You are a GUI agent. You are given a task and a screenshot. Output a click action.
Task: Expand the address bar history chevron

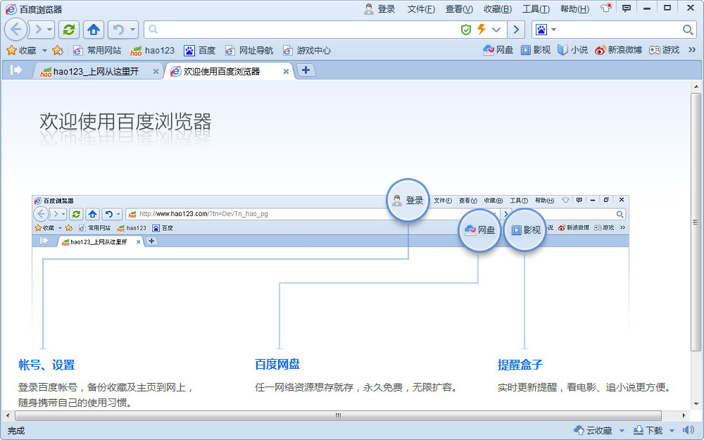point(496,30)
